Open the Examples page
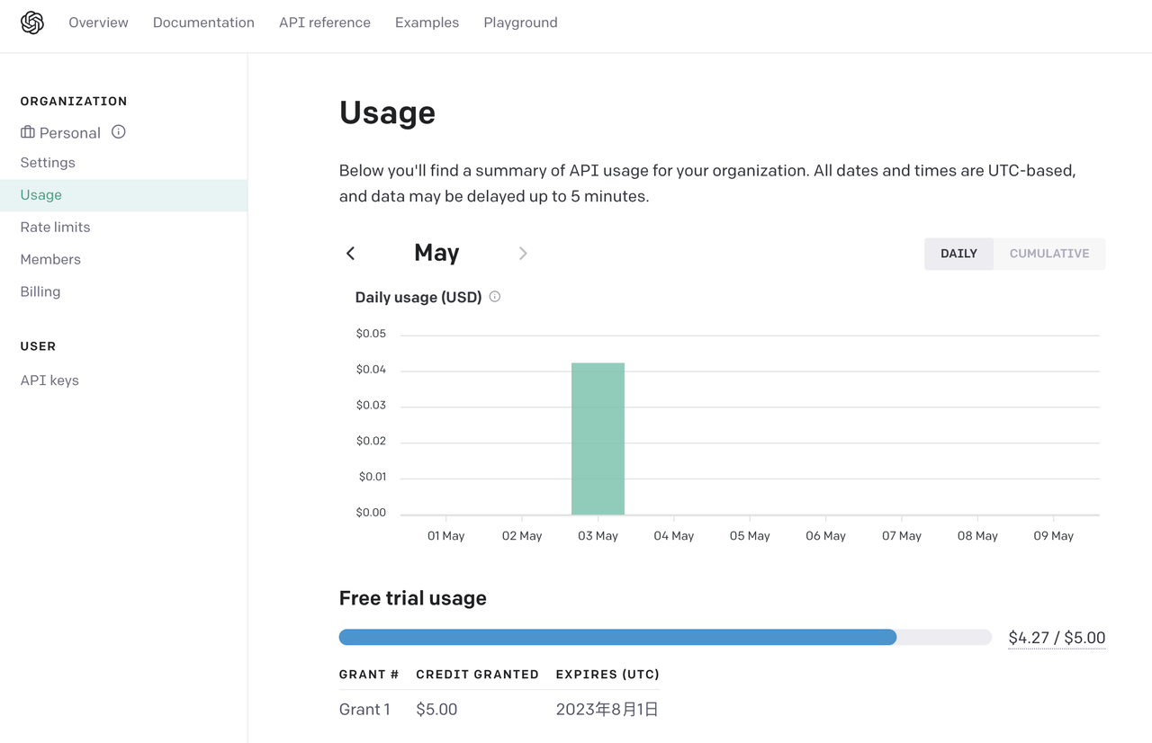This screenshot has width=1152, height=743. pyautogui.click(x=427, y=22)
